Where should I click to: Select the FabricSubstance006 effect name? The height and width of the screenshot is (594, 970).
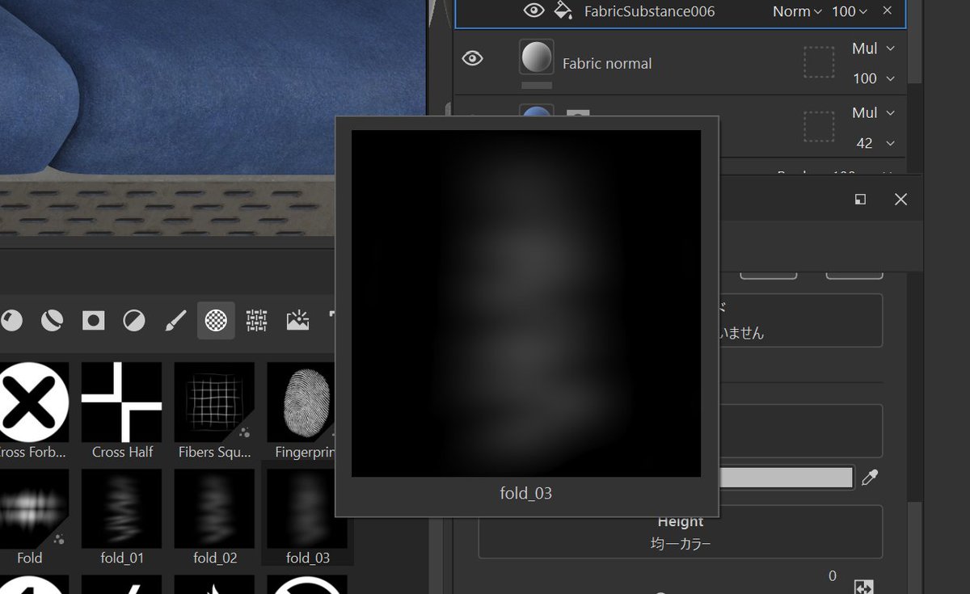pyautogui.click(x=650, y=11)
